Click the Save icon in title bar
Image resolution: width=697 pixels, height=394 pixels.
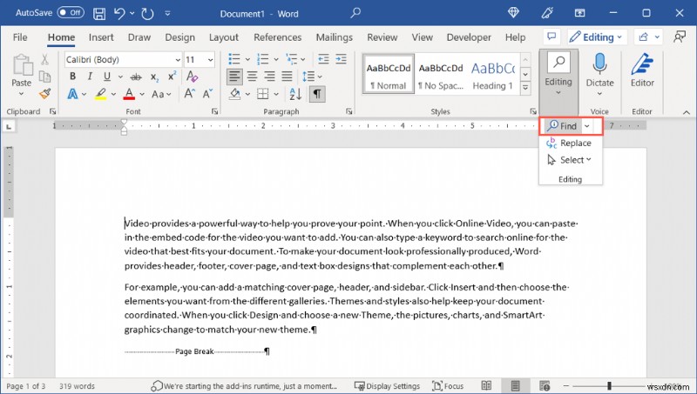click(x=99, y=13)
